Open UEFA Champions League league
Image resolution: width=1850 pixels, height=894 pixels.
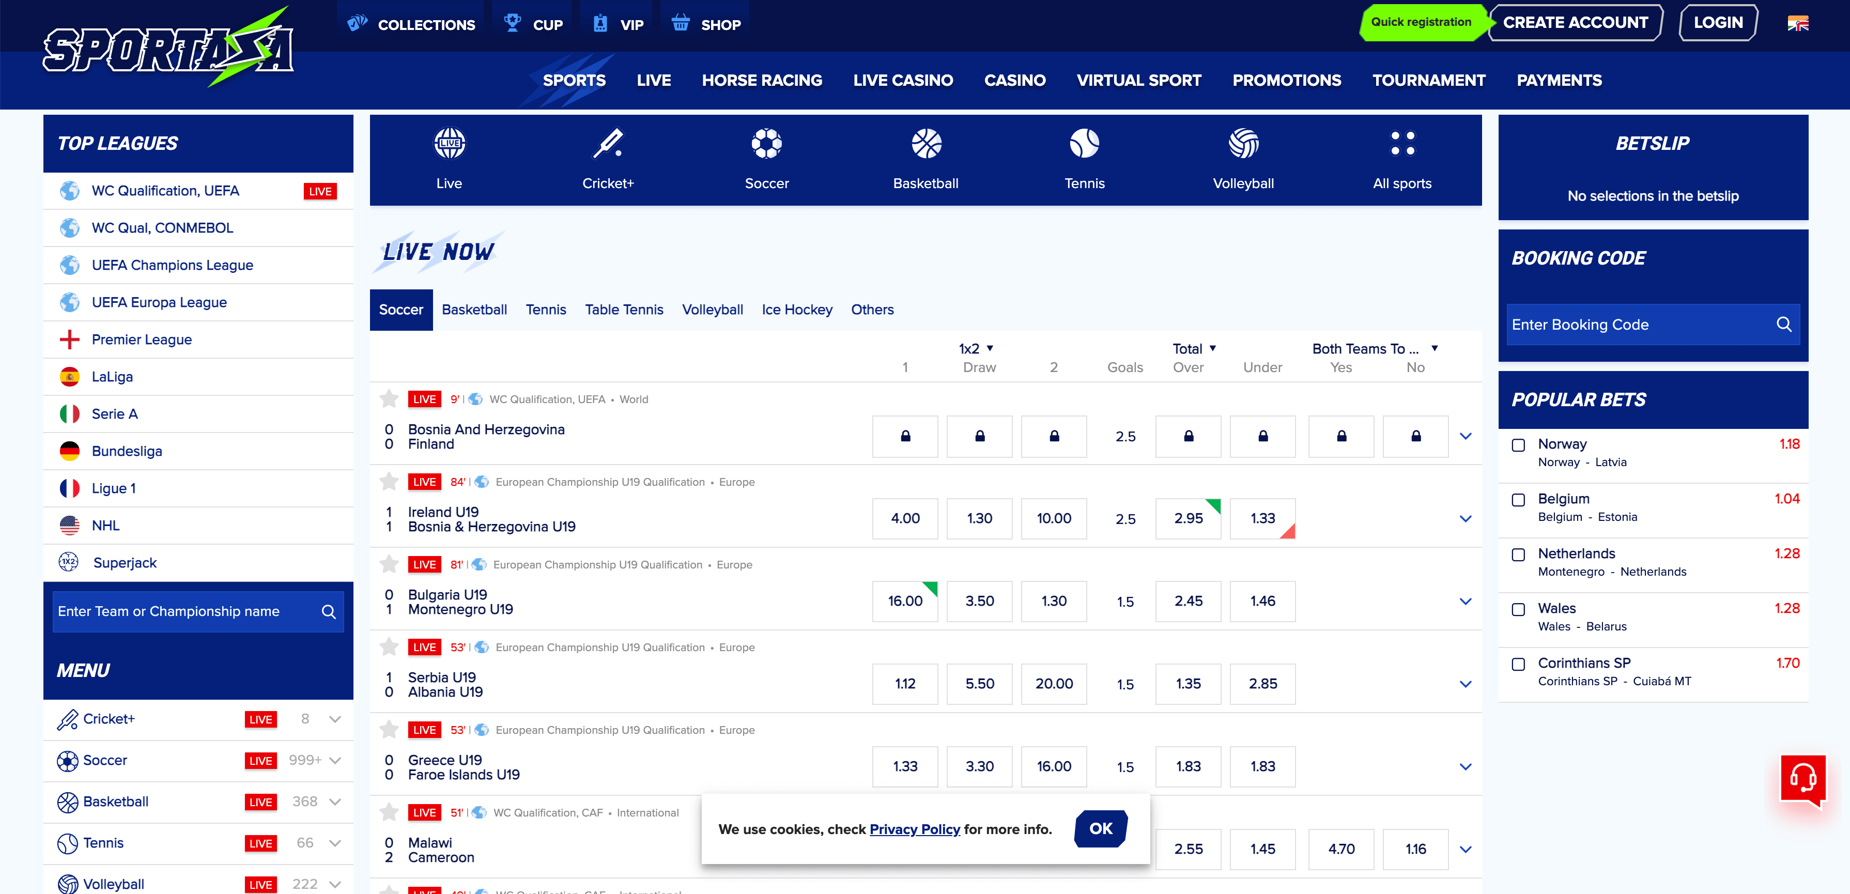[x=198, y=265]
